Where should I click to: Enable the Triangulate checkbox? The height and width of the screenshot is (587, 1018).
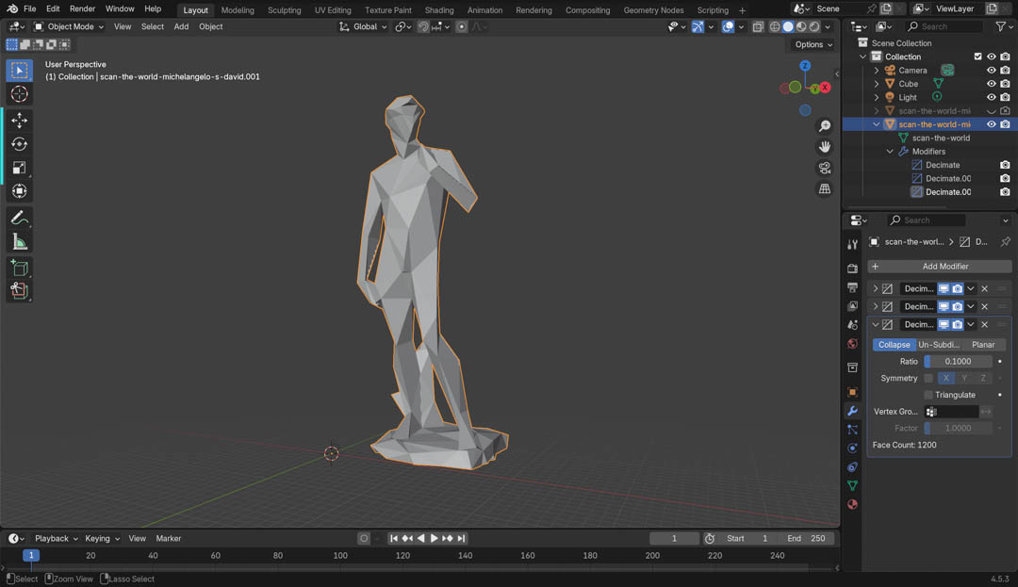[928, 395]
